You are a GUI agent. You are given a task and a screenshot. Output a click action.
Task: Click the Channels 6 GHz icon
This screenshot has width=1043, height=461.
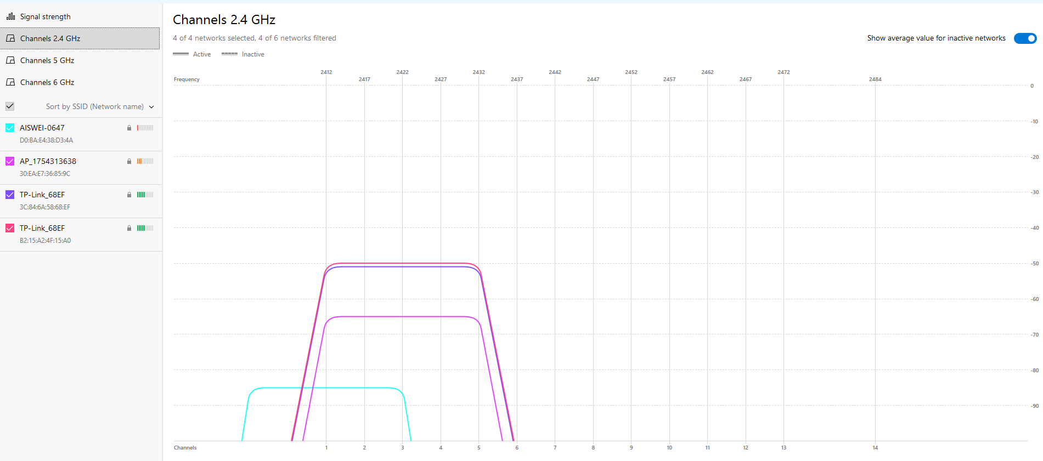(10, 82)
